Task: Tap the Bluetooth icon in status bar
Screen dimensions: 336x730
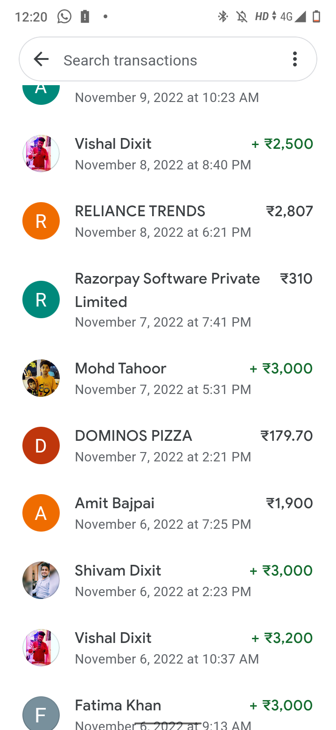Action: (x=223, y=17)
